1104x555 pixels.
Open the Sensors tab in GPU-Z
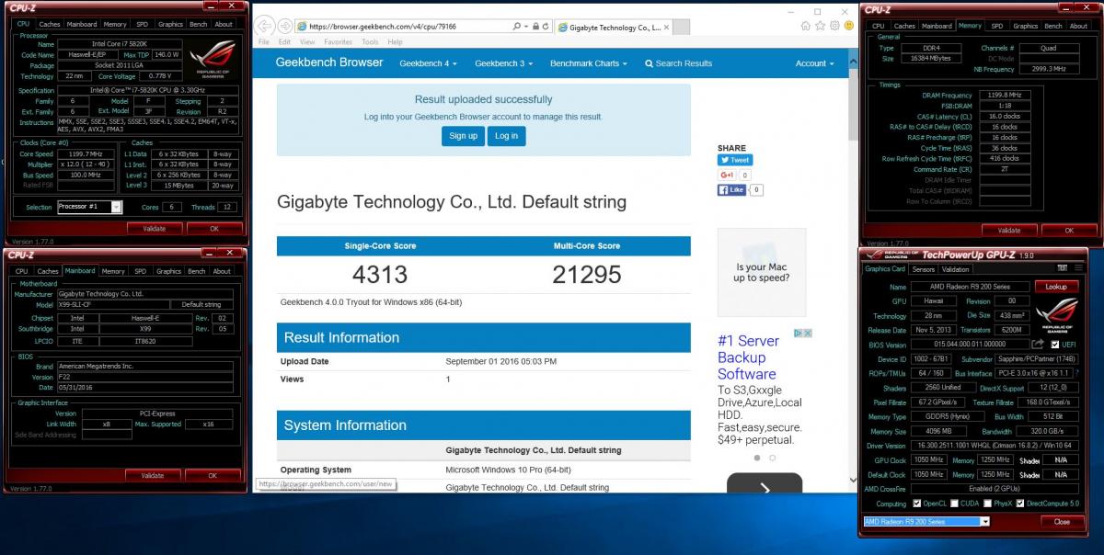click(923, 269)
